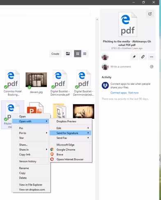Screen dimensions: 161x200
Task: Select the Colombo Hotel Booking pdf file
Action: pyautogui.click(x=13, y=83)
